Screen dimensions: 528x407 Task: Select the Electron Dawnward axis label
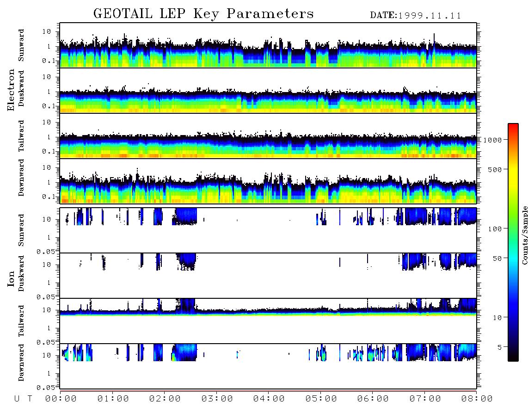[21, 178]
